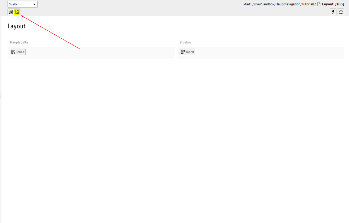
Task: Click the add-content icon in the Hauptspalte column
Action: pyautogui.click(x=13, y=52)
